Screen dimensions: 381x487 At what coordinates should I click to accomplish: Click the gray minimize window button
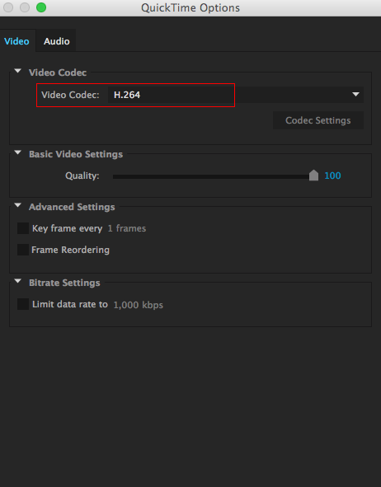coord(25,7)
